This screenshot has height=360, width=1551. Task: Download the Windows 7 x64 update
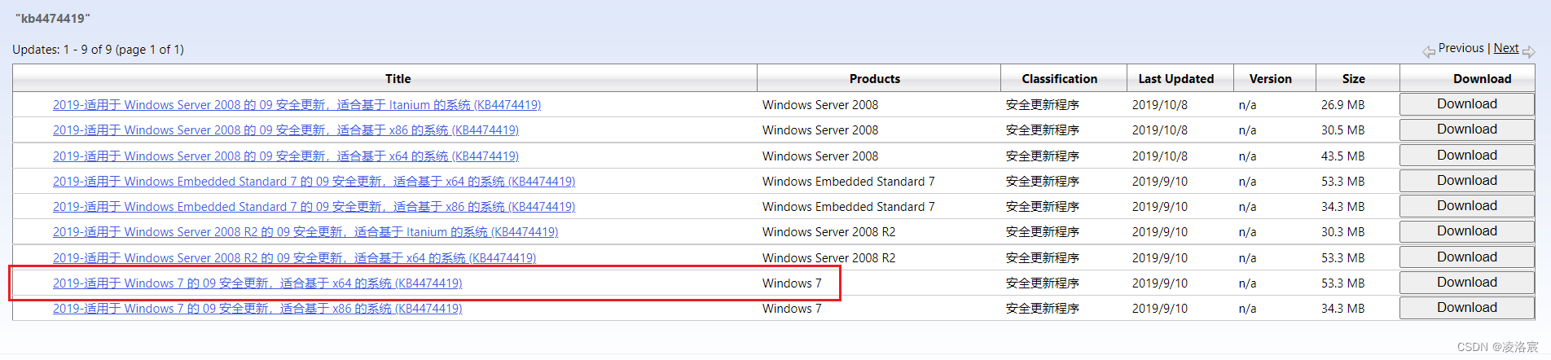click(x=1467, y=283)
